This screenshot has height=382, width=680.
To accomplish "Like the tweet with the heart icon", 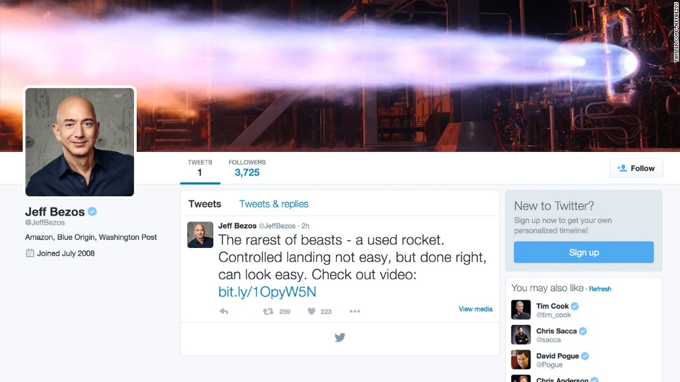I will [311, 311].
